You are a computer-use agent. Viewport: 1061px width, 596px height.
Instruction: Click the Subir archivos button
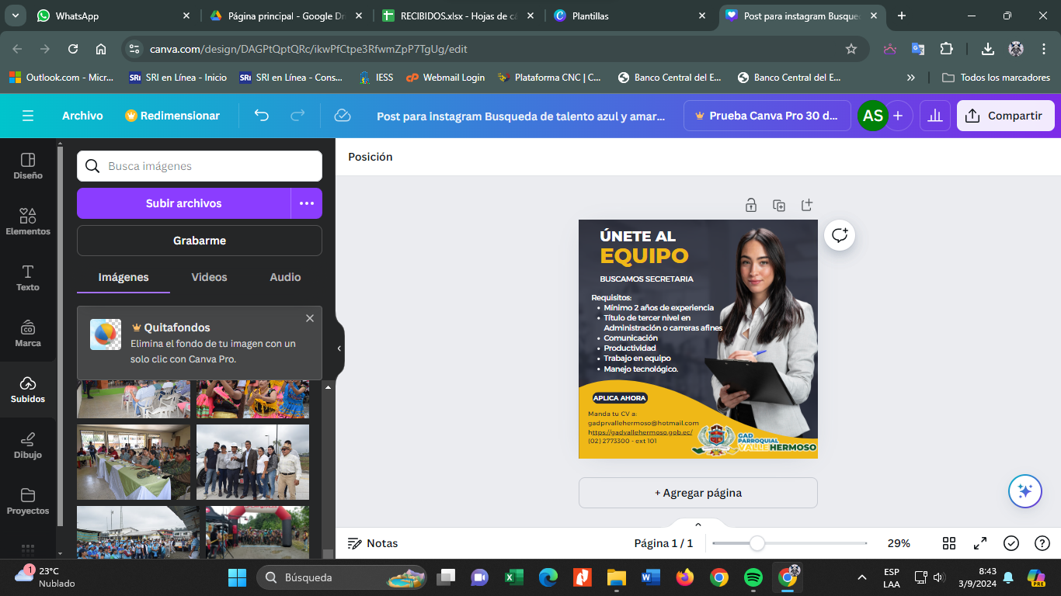click(x=184, y=203)
